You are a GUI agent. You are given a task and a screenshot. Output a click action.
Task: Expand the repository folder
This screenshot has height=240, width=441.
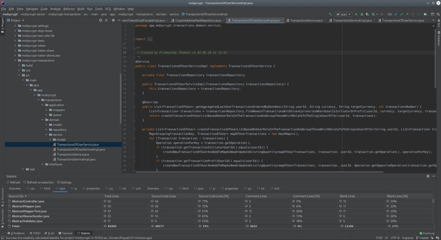(x=46, y=130)
